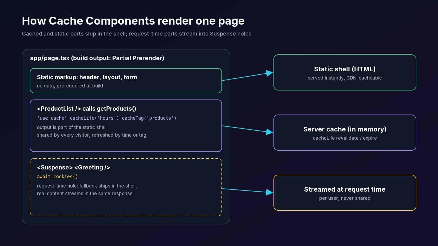438x246 pixels.
Task: Click 'request-time hole: fallback ships in the shell,'
Action: click(x=87, y=186)
